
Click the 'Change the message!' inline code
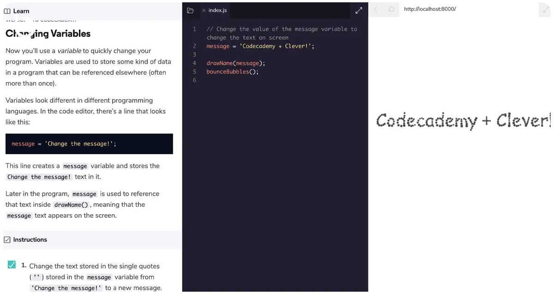coord(66,288)
